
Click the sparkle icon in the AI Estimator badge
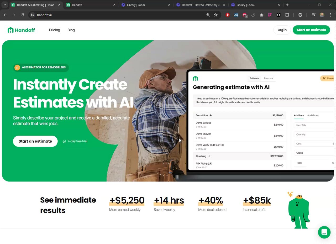point(17,68)
